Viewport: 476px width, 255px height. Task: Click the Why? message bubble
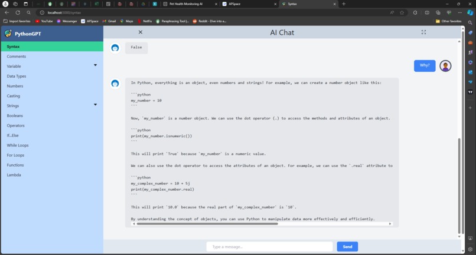(425, 66)
